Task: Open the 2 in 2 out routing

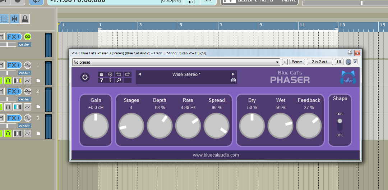Action: [319, 62]
